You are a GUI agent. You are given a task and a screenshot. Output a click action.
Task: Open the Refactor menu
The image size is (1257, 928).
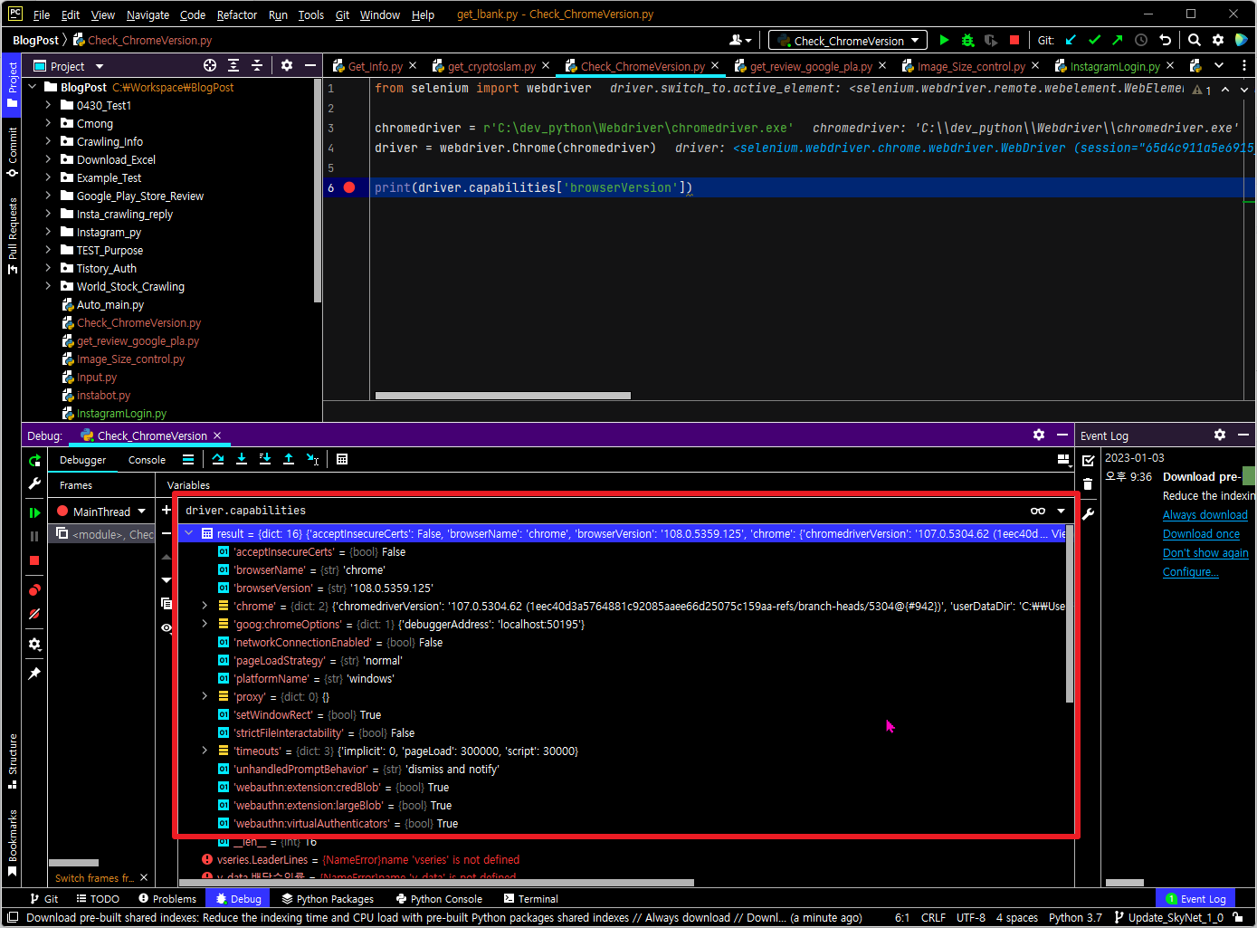pyautogui.click(x=237, y=14)
